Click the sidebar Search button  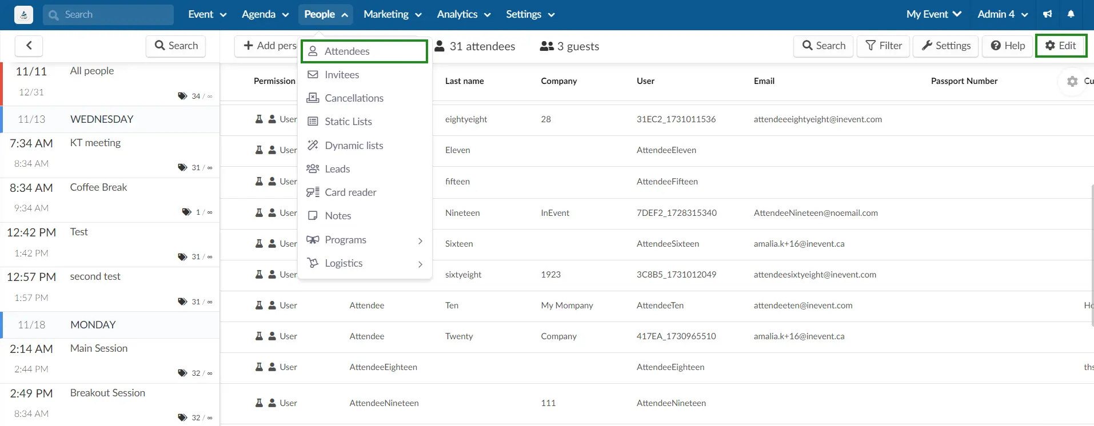(x=176, y=46)
